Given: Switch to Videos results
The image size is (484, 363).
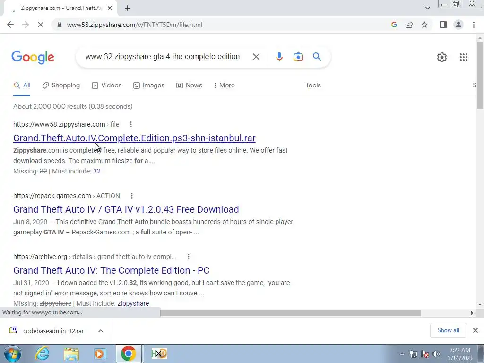Looking at the screenshot, I should tap(106, 86).
